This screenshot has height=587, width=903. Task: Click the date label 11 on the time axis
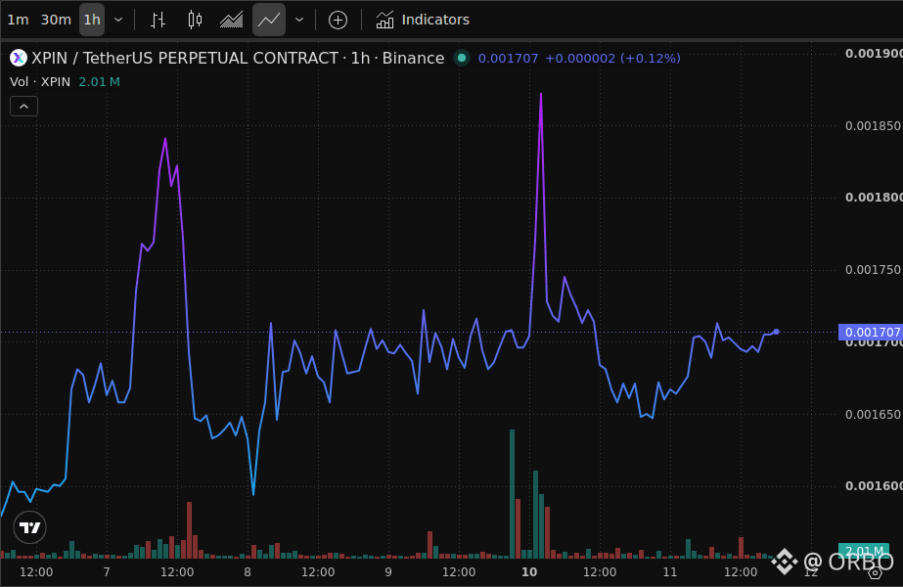point(670,572)
